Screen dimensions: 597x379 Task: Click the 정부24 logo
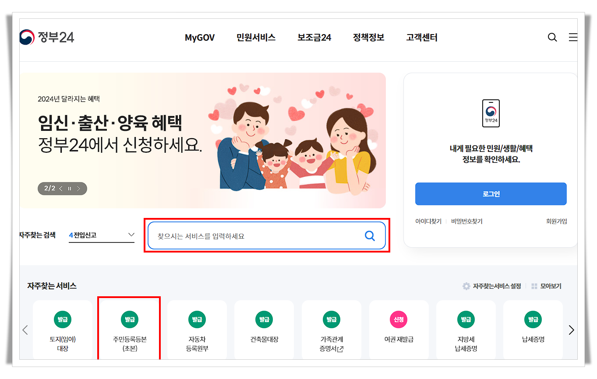coord(47,37)
